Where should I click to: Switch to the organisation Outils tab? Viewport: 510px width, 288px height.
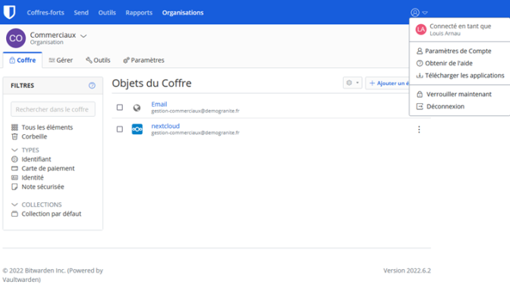pyautogui.click(x=98, y=60)
